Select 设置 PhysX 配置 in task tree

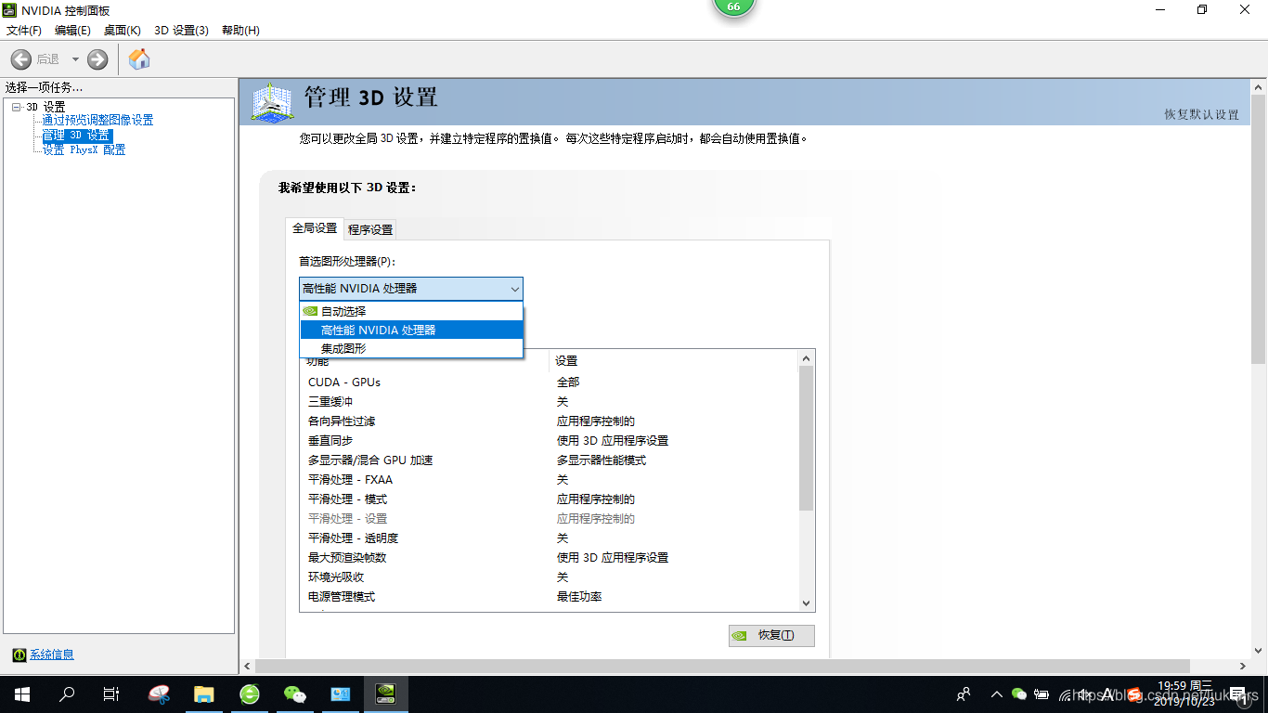click(84, 149)
